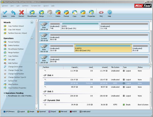The image size is (153, 117).
Task: Click the Format toolbar icon
Action: [66, 13]
